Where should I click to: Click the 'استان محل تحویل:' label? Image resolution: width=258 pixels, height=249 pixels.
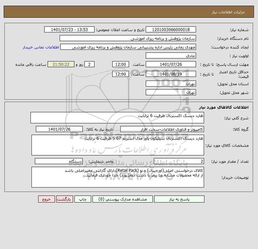(233, 84)
